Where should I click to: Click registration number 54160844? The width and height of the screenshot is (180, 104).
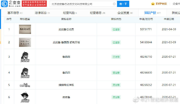tap(146, 42)
